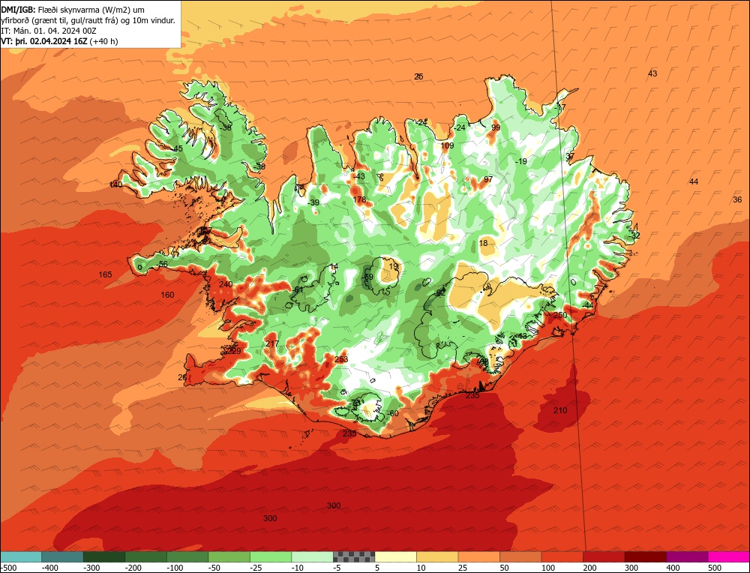Image resolution: width=750 pixels, height=573 pixels.
Task: Click the flux value -19 in the northeast
Action: pos(521,161)
